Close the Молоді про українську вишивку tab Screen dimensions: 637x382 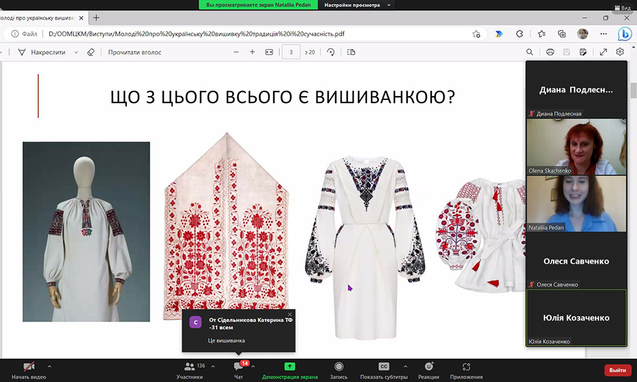tap(82, 18)
